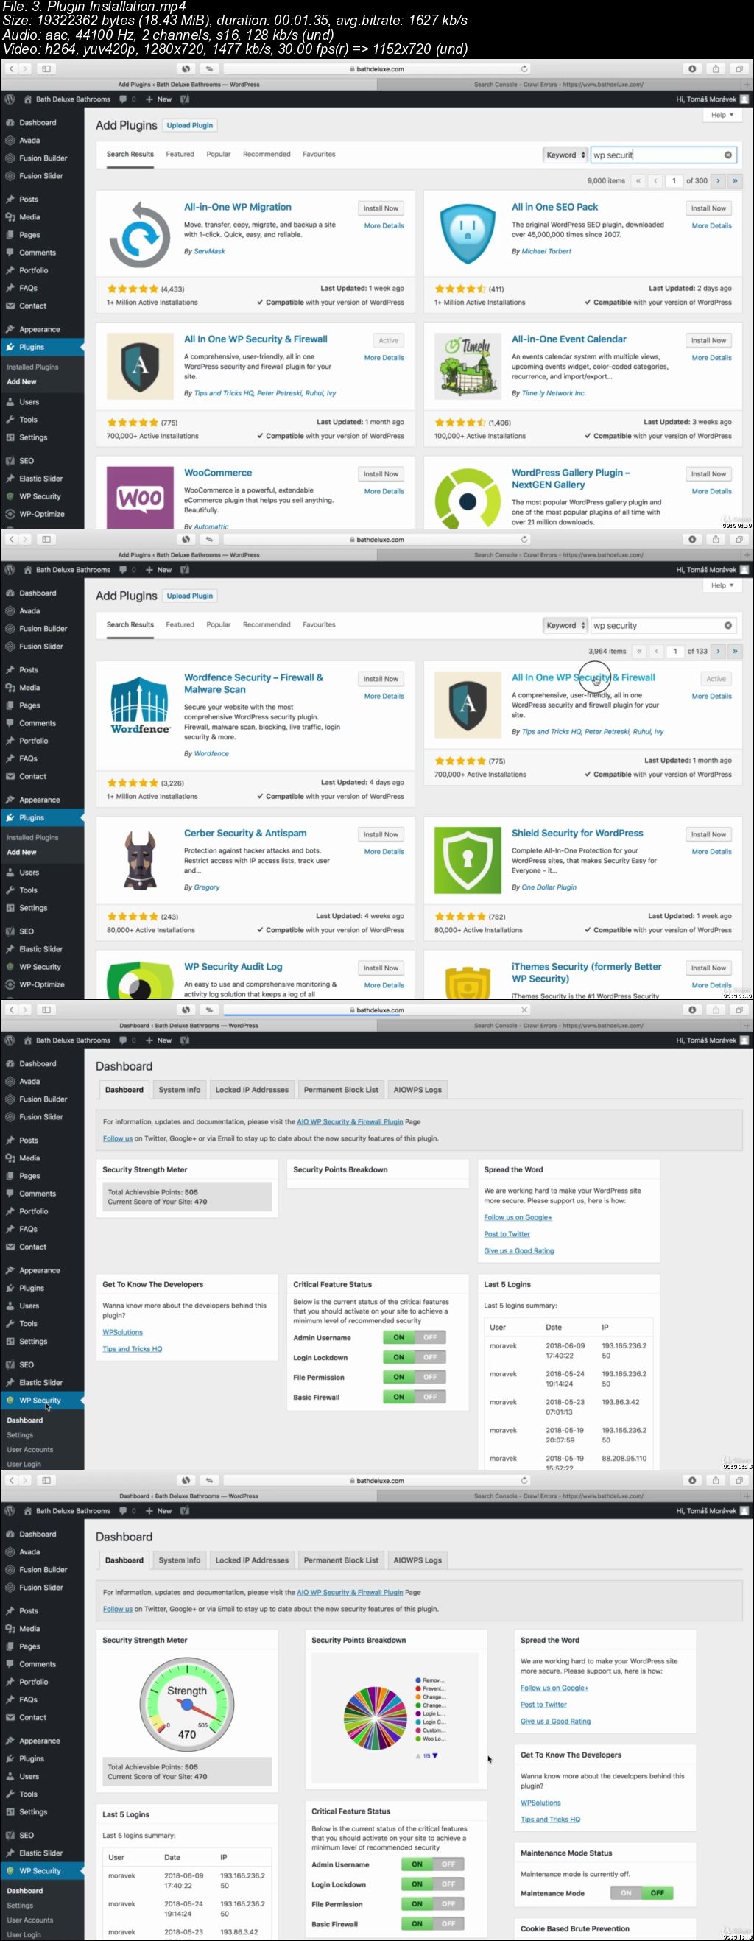754x1941 pixels.
Task: Toggle Login Lockdown switch in the third frame
Action: click(415, 1357)
